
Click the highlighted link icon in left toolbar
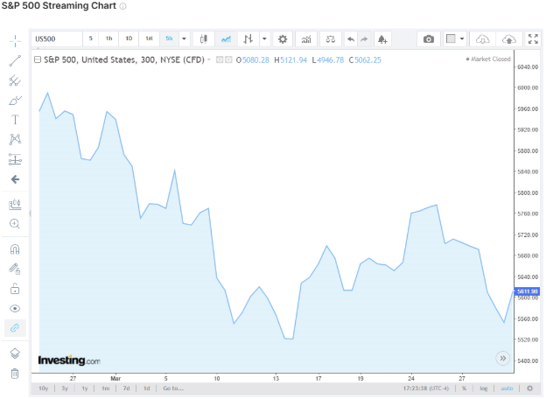pos(15,328)
